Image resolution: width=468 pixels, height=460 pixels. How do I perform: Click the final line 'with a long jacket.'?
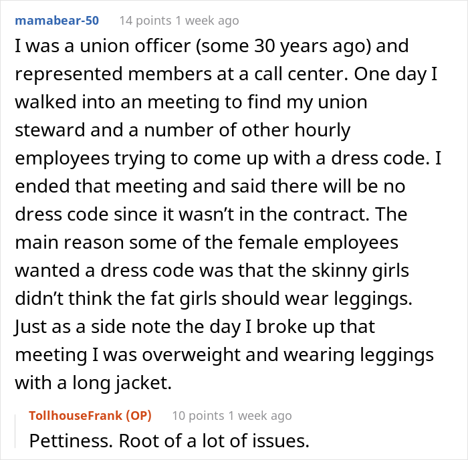pyautogui.click(x=94, y=383)
